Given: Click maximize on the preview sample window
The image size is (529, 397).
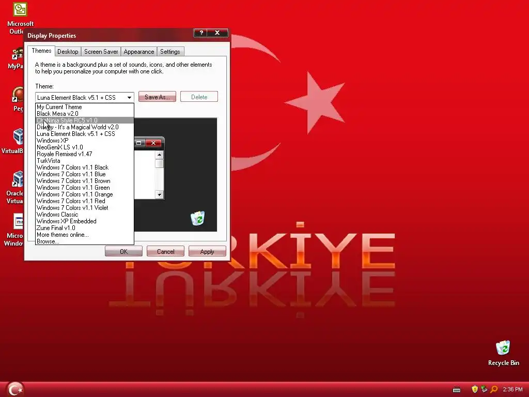Looking at the screenshot, I should click(138, 143).
